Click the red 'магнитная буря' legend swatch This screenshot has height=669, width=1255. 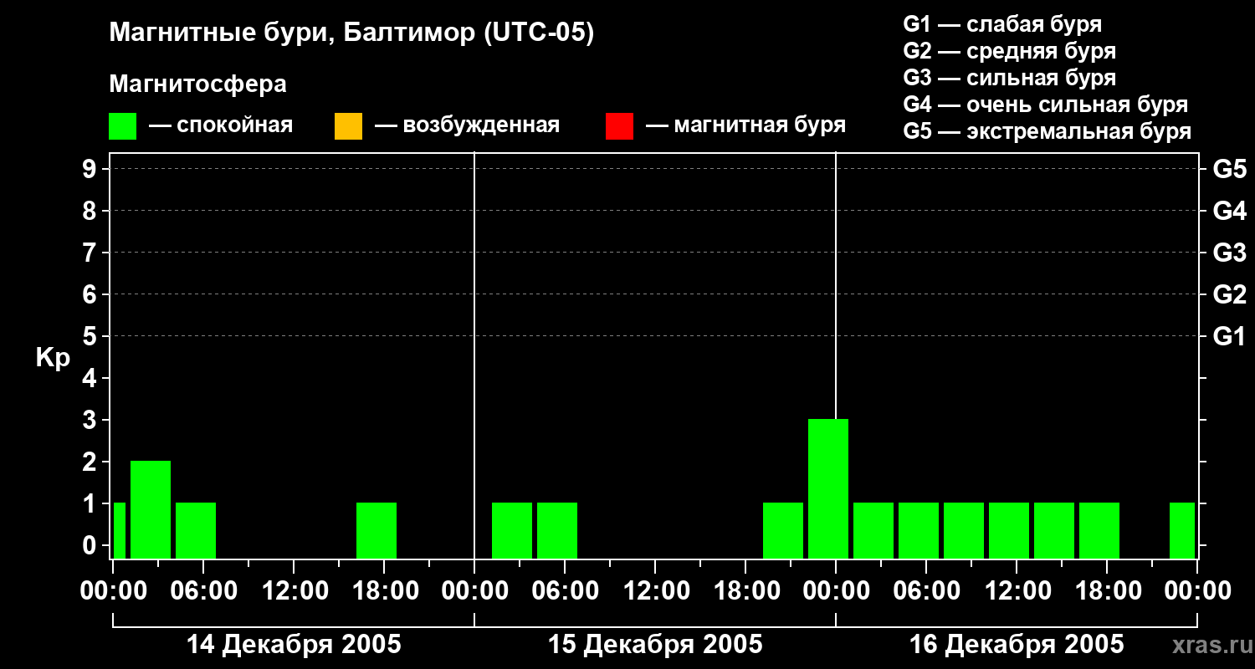click(x=619, y=126)
